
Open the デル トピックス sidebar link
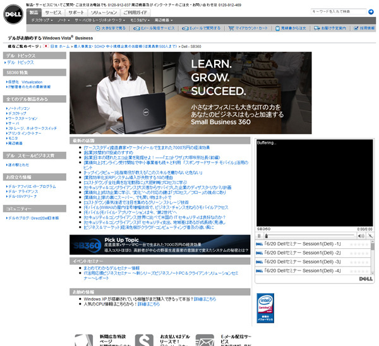20,62
